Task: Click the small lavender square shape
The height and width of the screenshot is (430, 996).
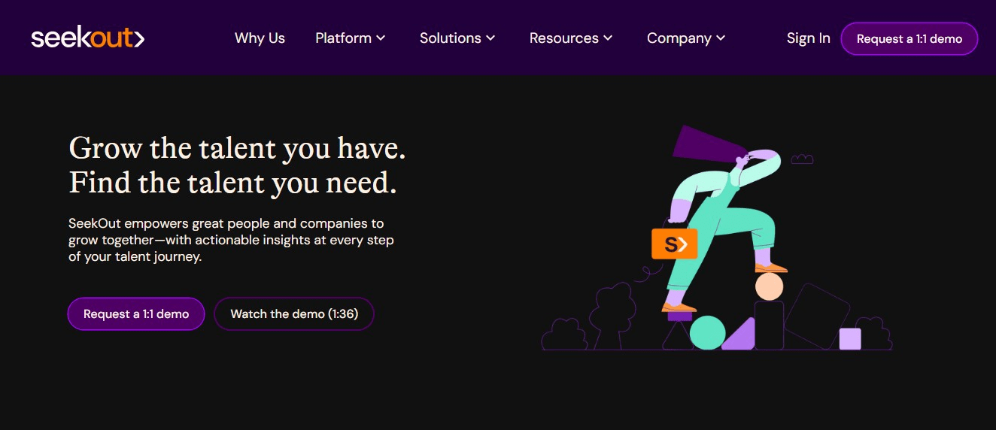Action: click(x=849, y=338)
